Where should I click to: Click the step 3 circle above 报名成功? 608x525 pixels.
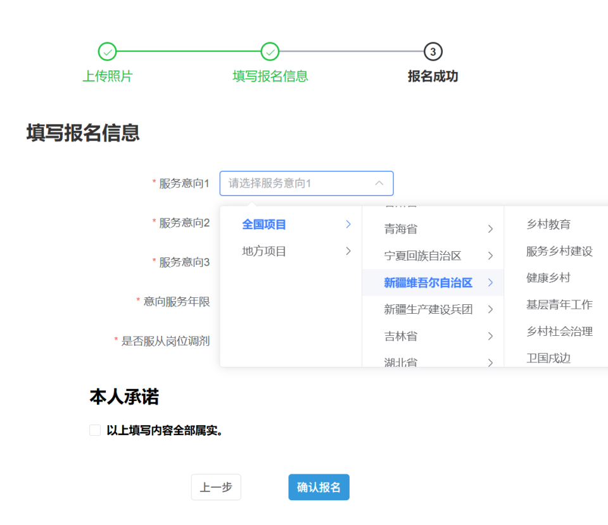point(432,52)
